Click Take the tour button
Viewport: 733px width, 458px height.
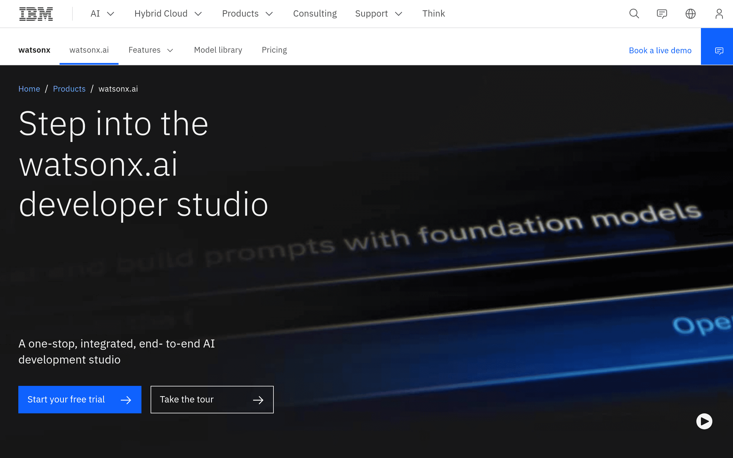pos(212,400)
